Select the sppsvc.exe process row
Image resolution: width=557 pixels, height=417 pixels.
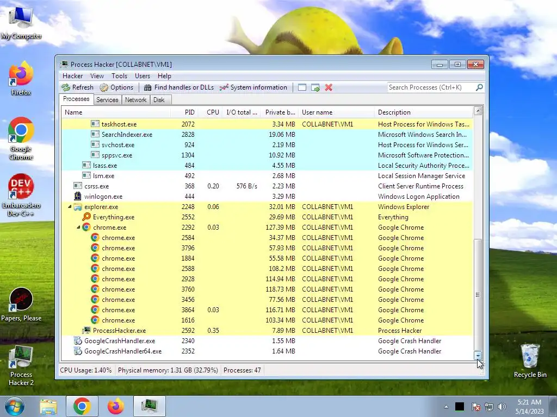tap(267, 155)
